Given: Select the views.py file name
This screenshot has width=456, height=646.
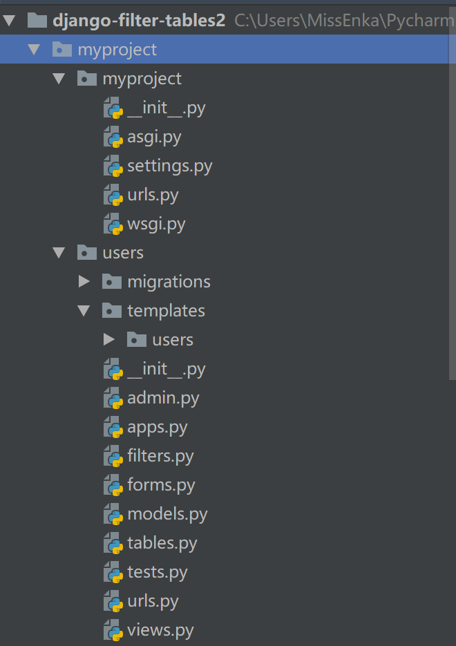Looking at the screenshot, I should coord(161,630).
